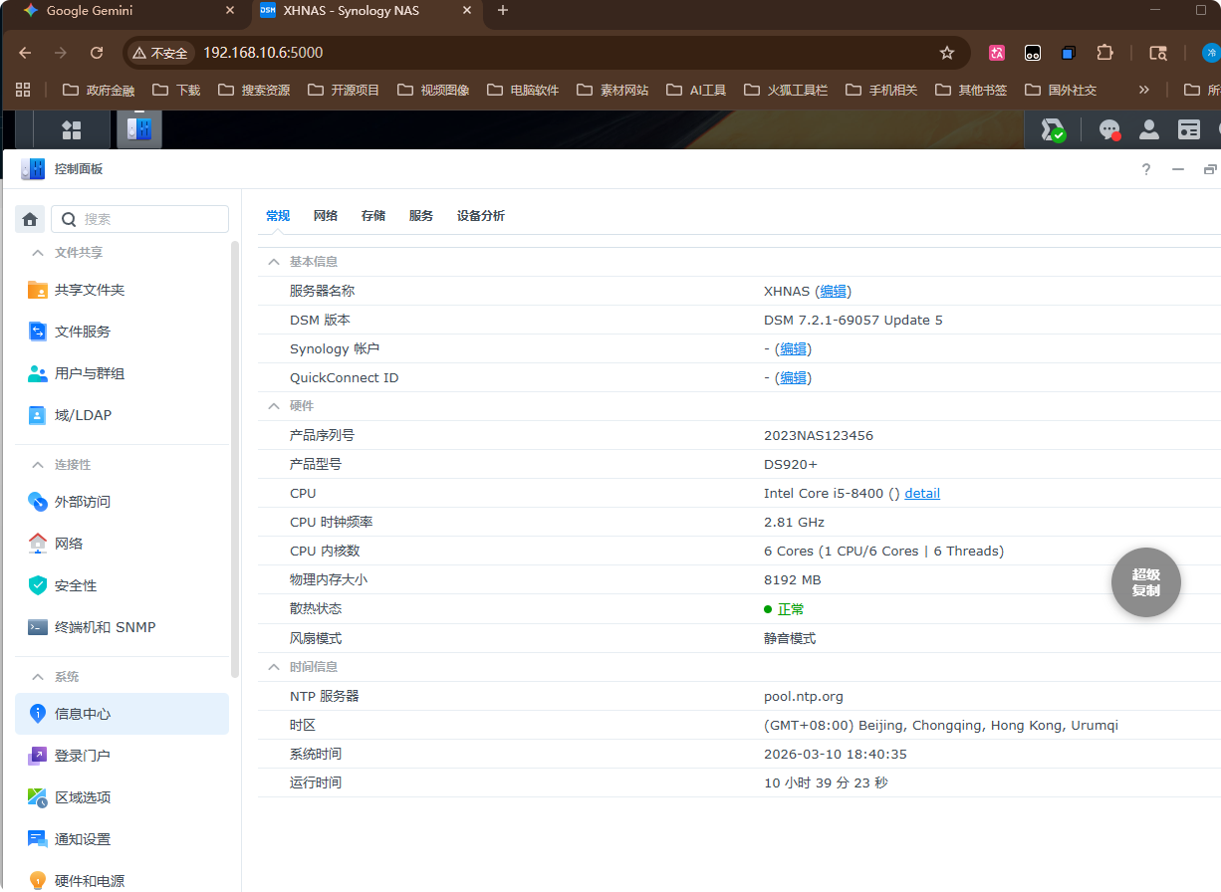Click the 超级复制 floating button

pos(1145,582)
